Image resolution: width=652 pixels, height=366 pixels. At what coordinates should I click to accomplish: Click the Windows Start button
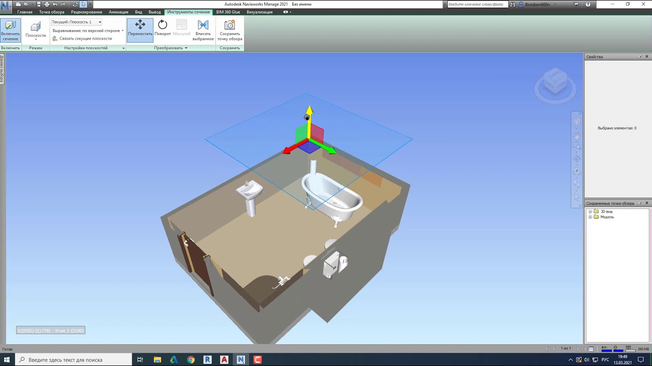coord(7,359)
